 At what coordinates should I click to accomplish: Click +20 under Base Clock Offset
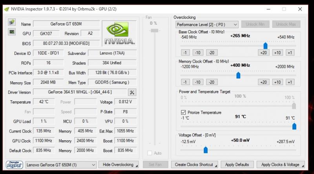click(x=263, y=53)
